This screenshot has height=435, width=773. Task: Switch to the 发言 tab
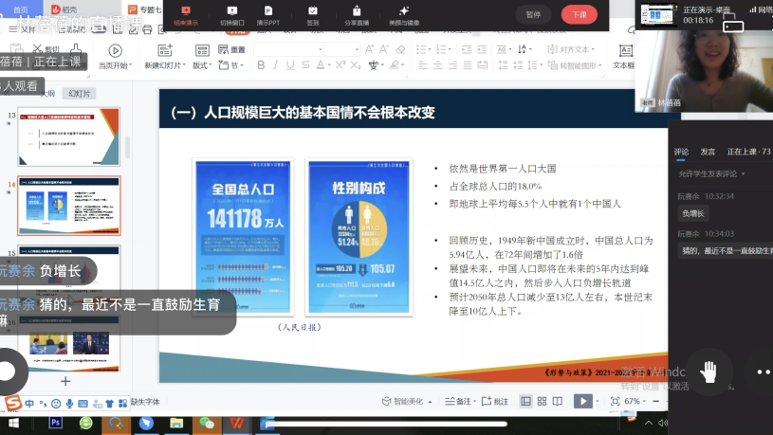coord(708,152)
